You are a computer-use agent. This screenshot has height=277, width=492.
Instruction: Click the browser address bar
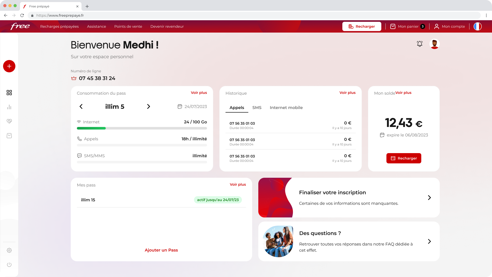(254, 15)
